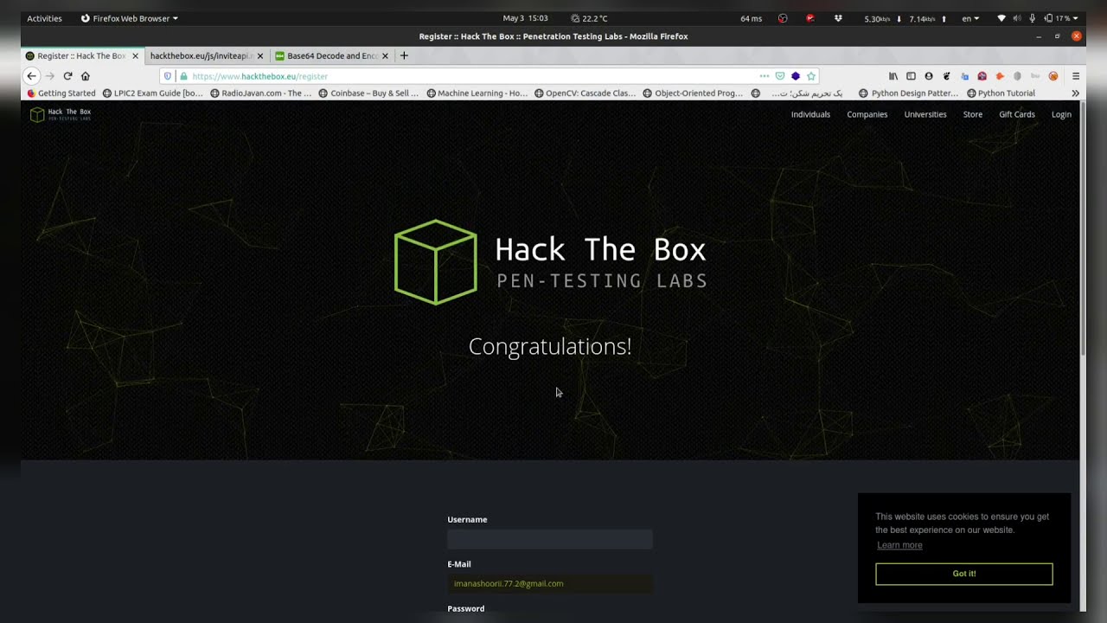The height and width of the screenshot is (623, 1107).
Task: Close the inviteapi tab
Action: 260,55
